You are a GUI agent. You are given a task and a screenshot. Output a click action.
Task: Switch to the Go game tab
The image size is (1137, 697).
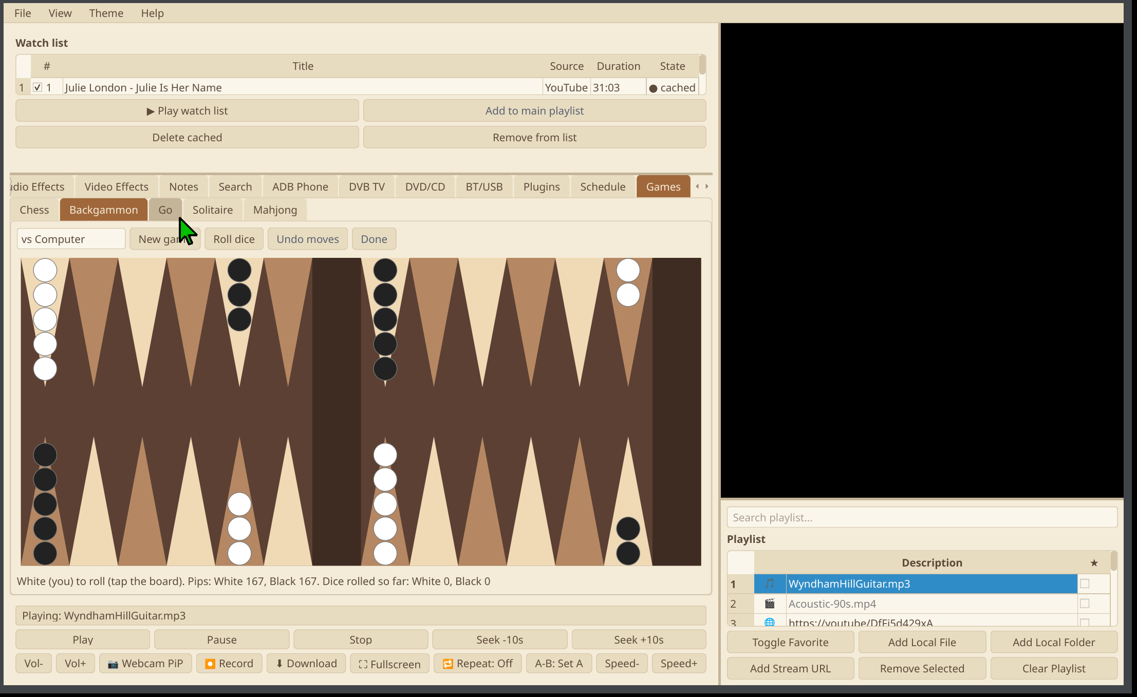pos(165,210)
